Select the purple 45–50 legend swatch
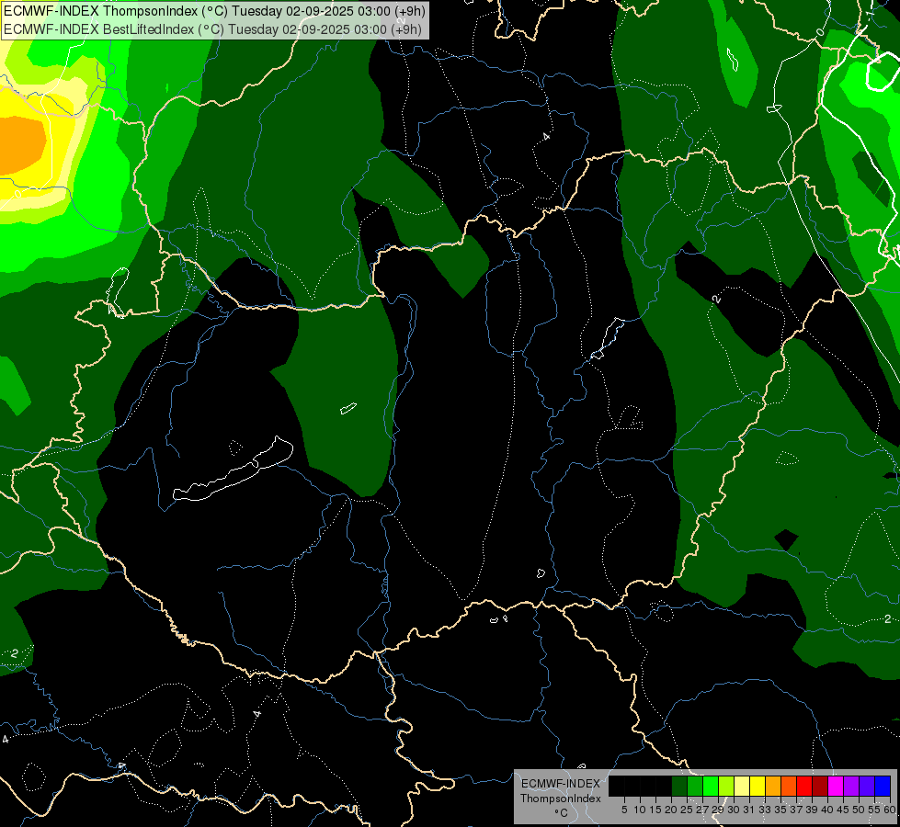Image resolution: width=900 pixels, height=827 pixels. point(851,786)
